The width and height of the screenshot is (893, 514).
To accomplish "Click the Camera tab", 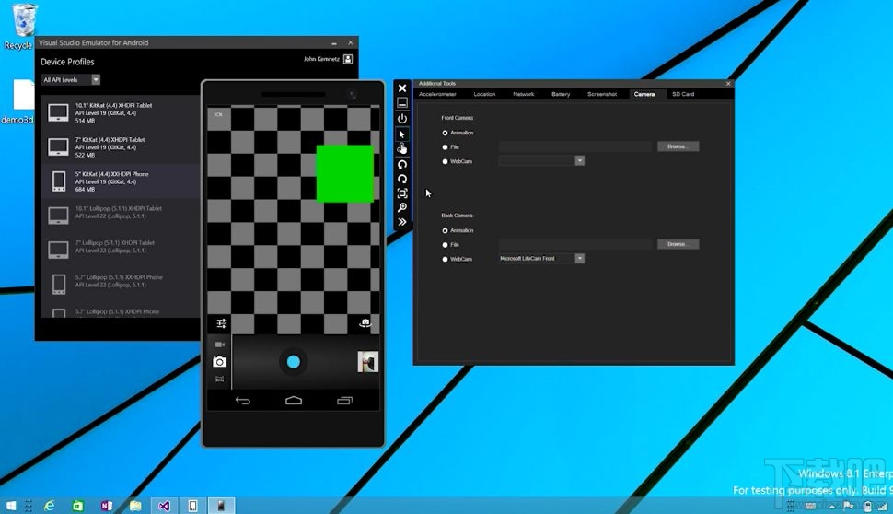I will 644,94.
